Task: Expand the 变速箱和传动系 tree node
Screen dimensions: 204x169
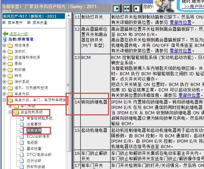Action: tap(4, 57)
